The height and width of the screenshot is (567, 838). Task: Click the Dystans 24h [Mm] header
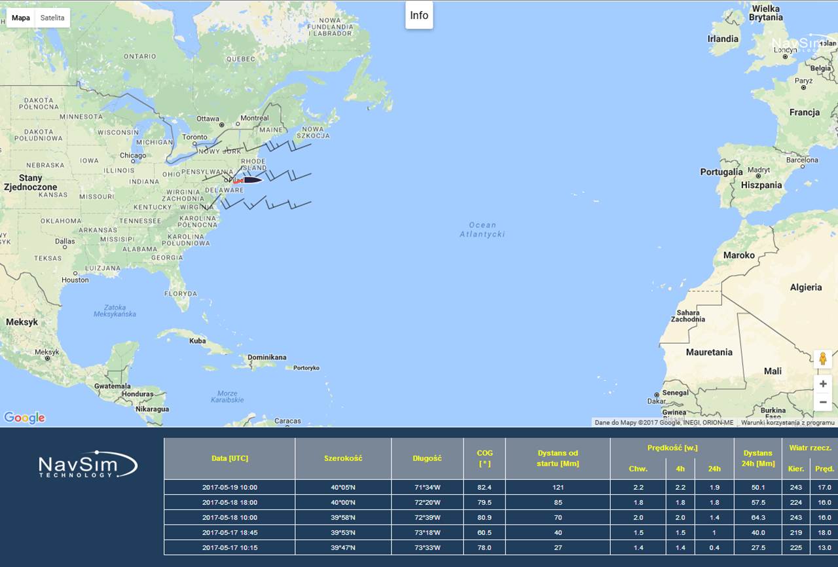click(757, 458)
